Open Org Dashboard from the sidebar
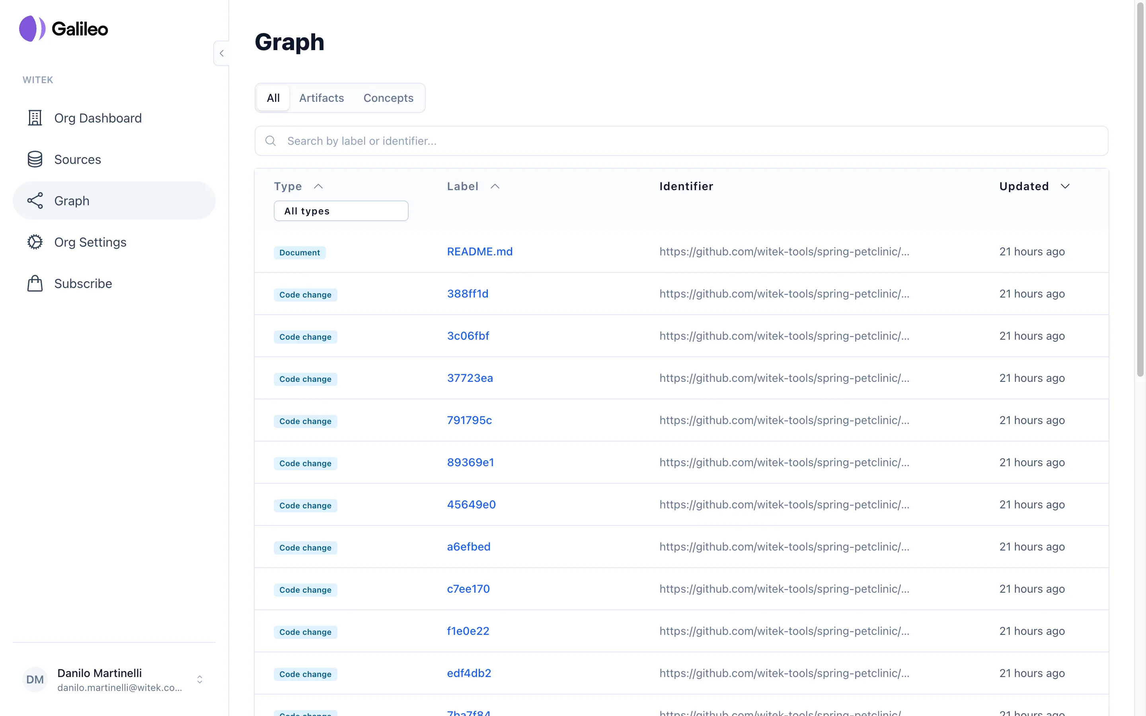 tap(114, 118)
